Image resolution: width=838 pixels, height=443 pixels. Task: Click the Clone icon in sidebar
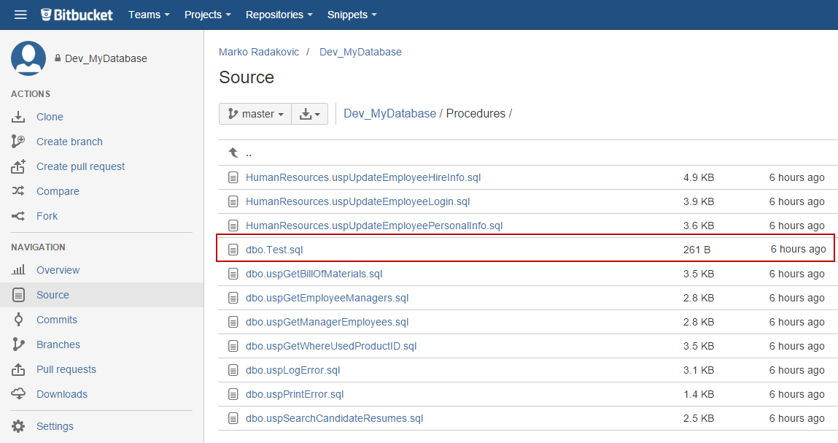[x=19, y=117]
